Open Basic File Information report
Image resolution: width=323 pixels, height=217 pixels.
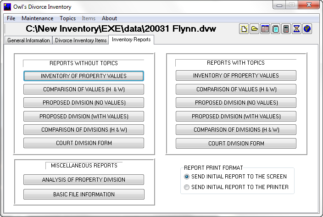click(x=84, y=195)
